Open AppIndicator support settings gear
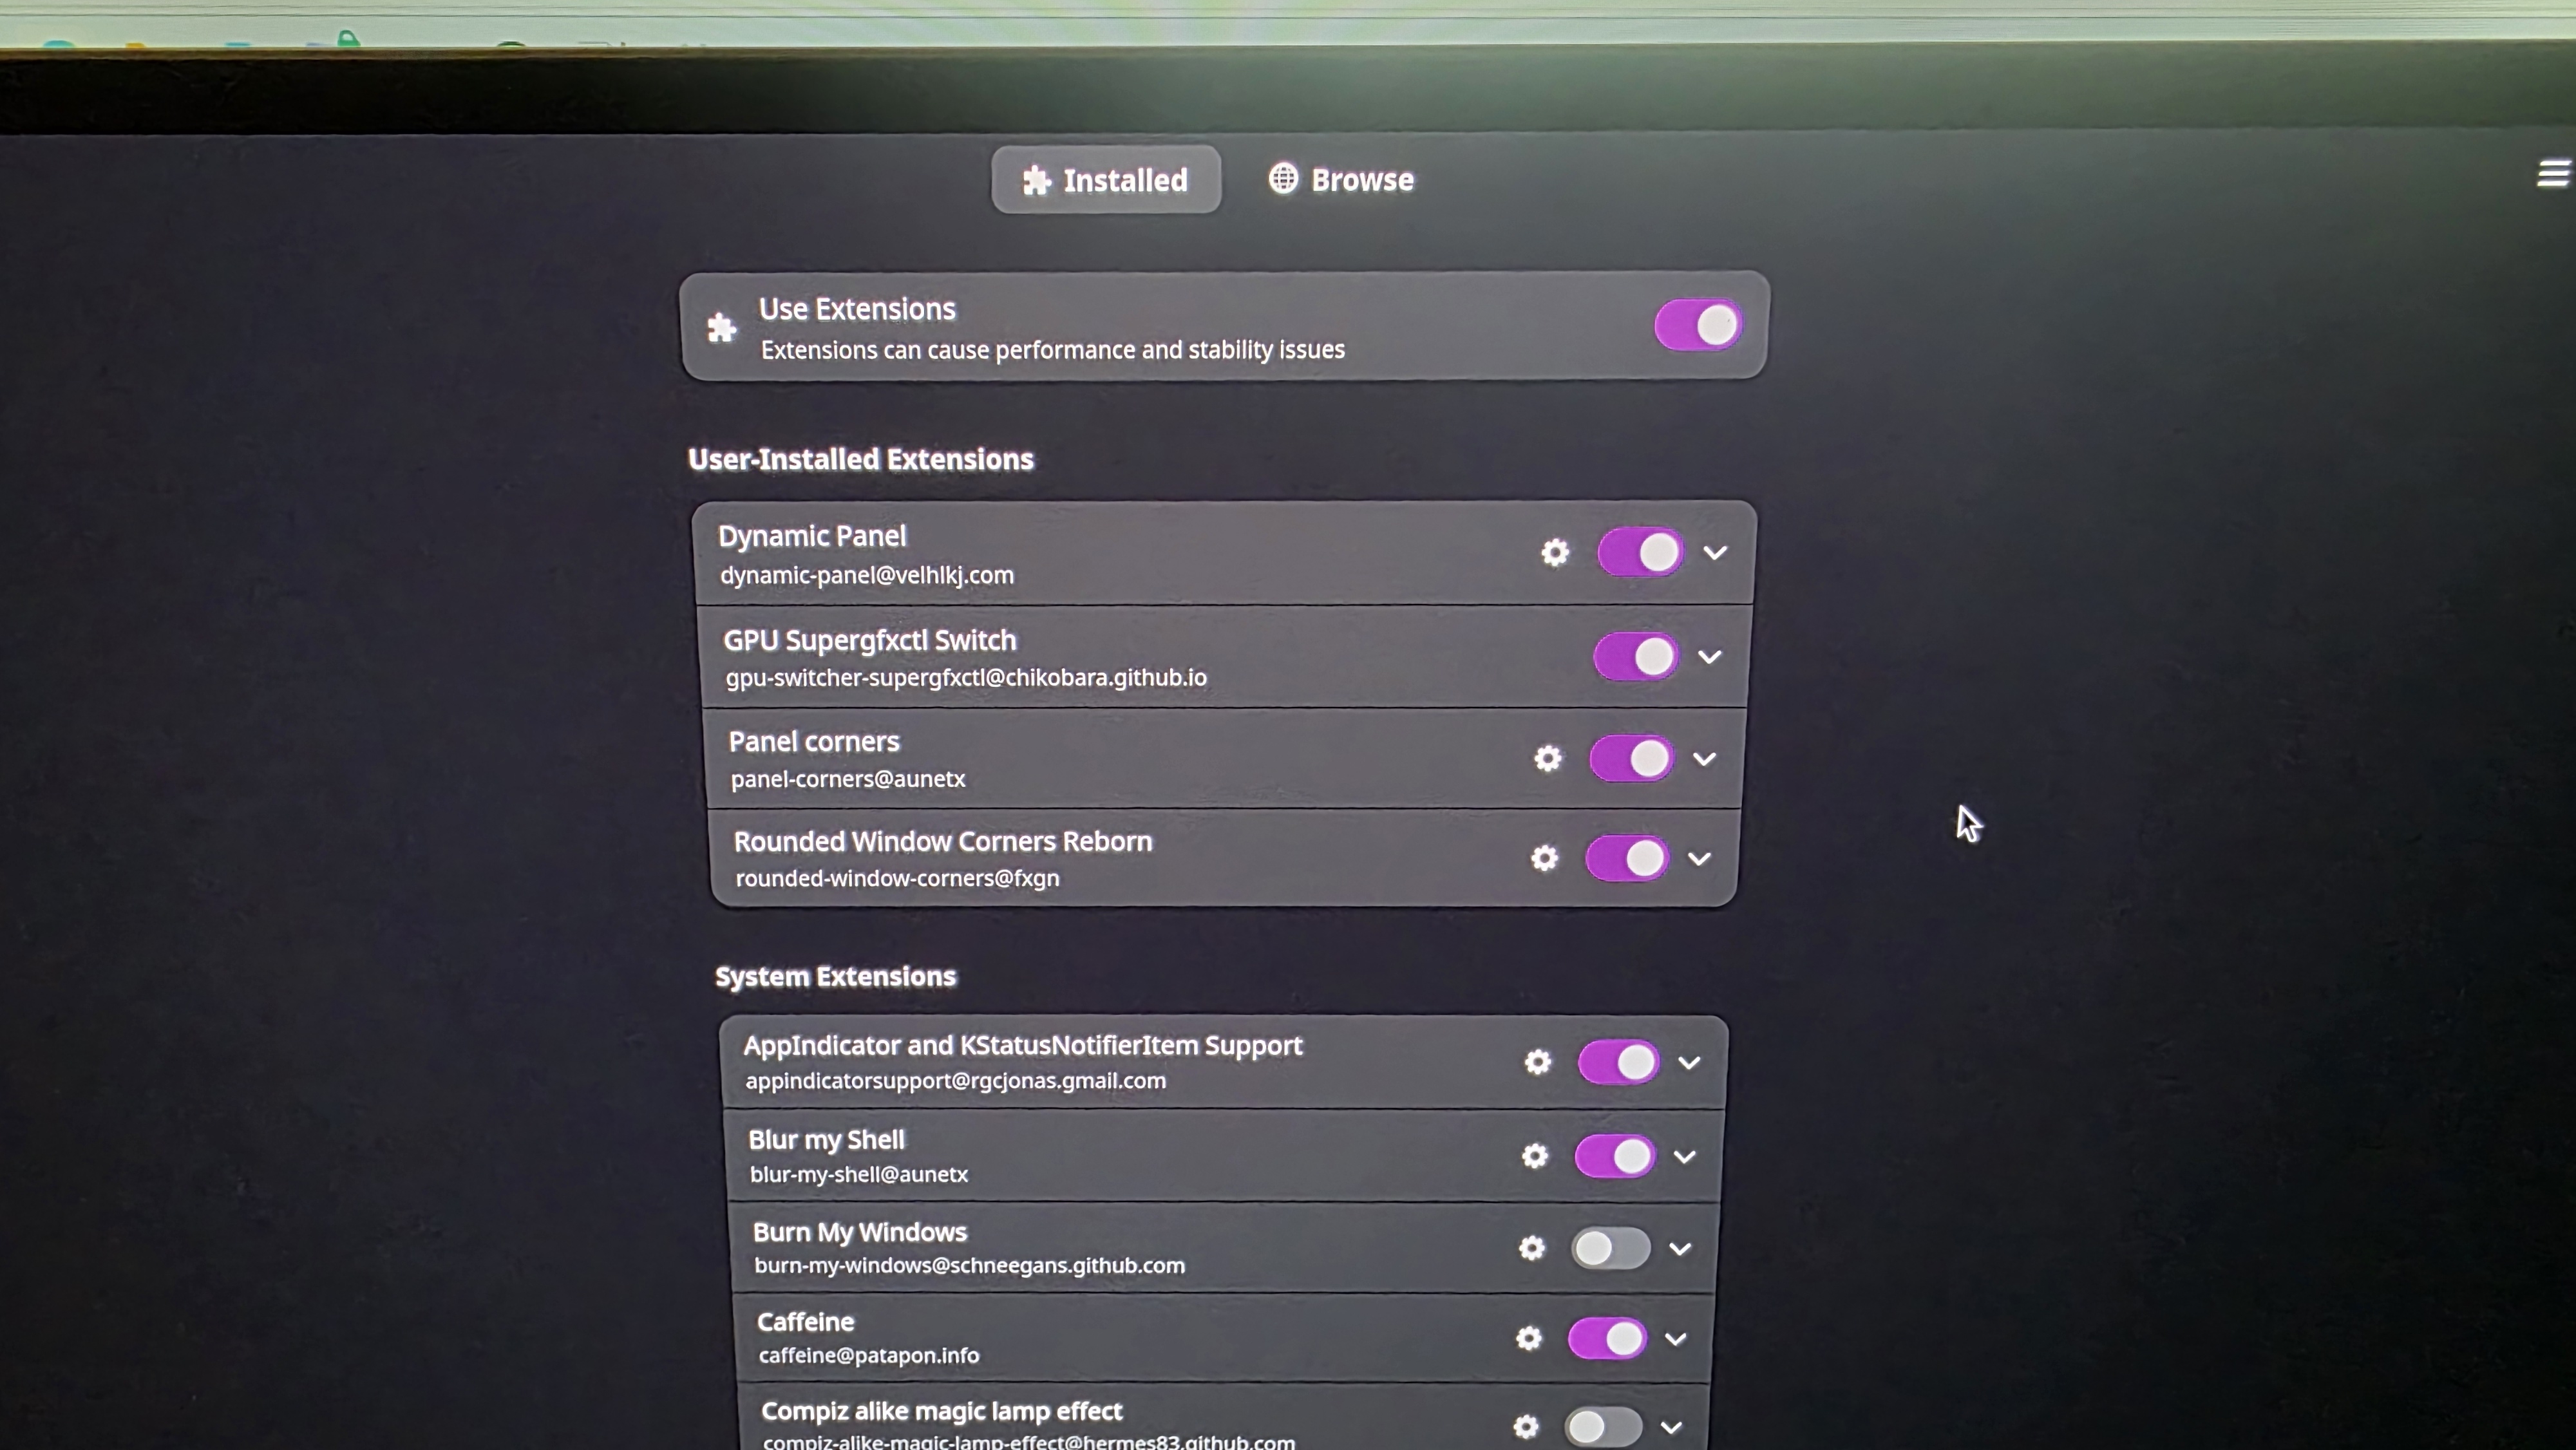The width and height of the screenshot is (2576, 1450). [1538, 1062]
